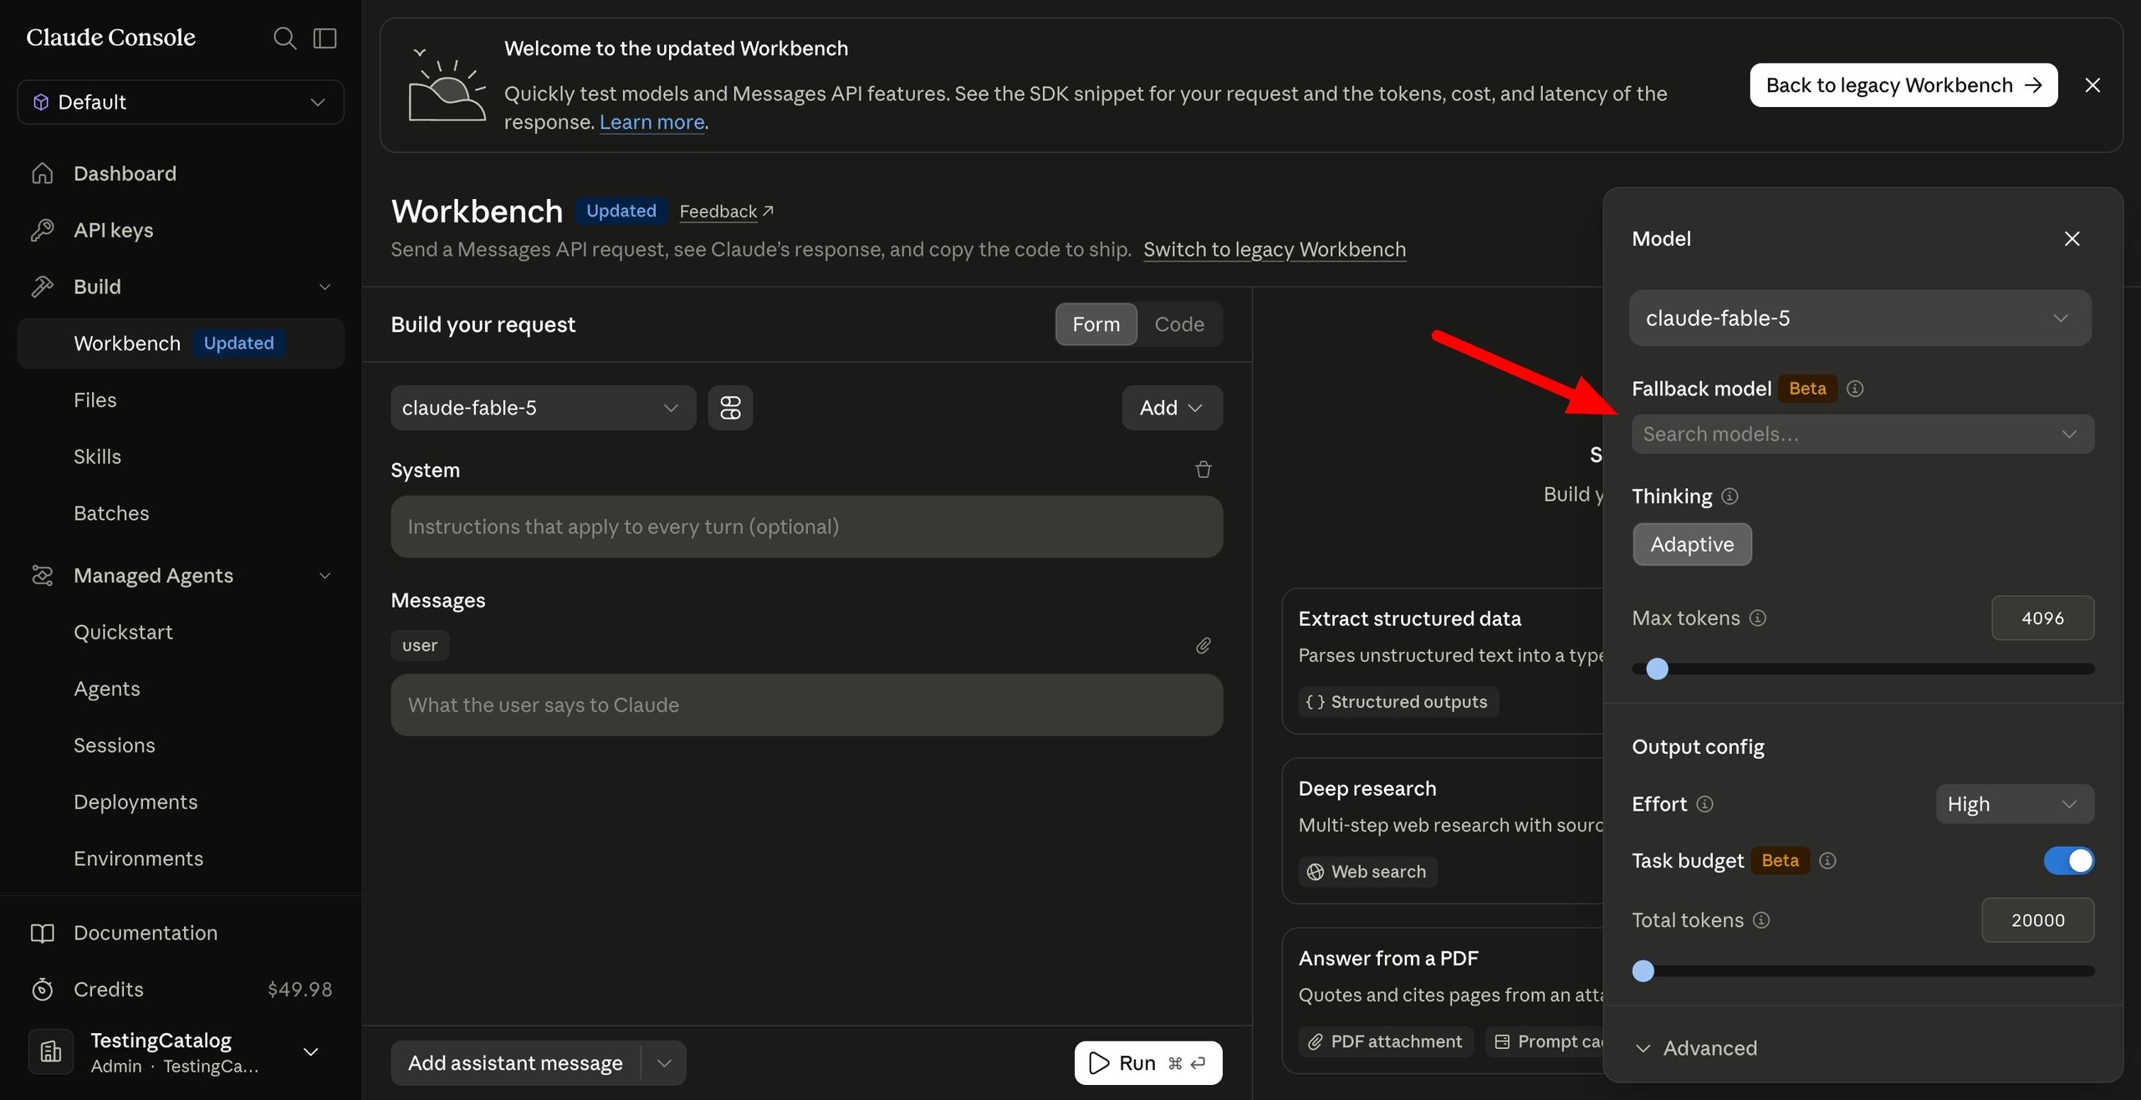2141x1100 pixels.
Task: Open Quickstart under Managed Agents
Action: pos(123,633)
